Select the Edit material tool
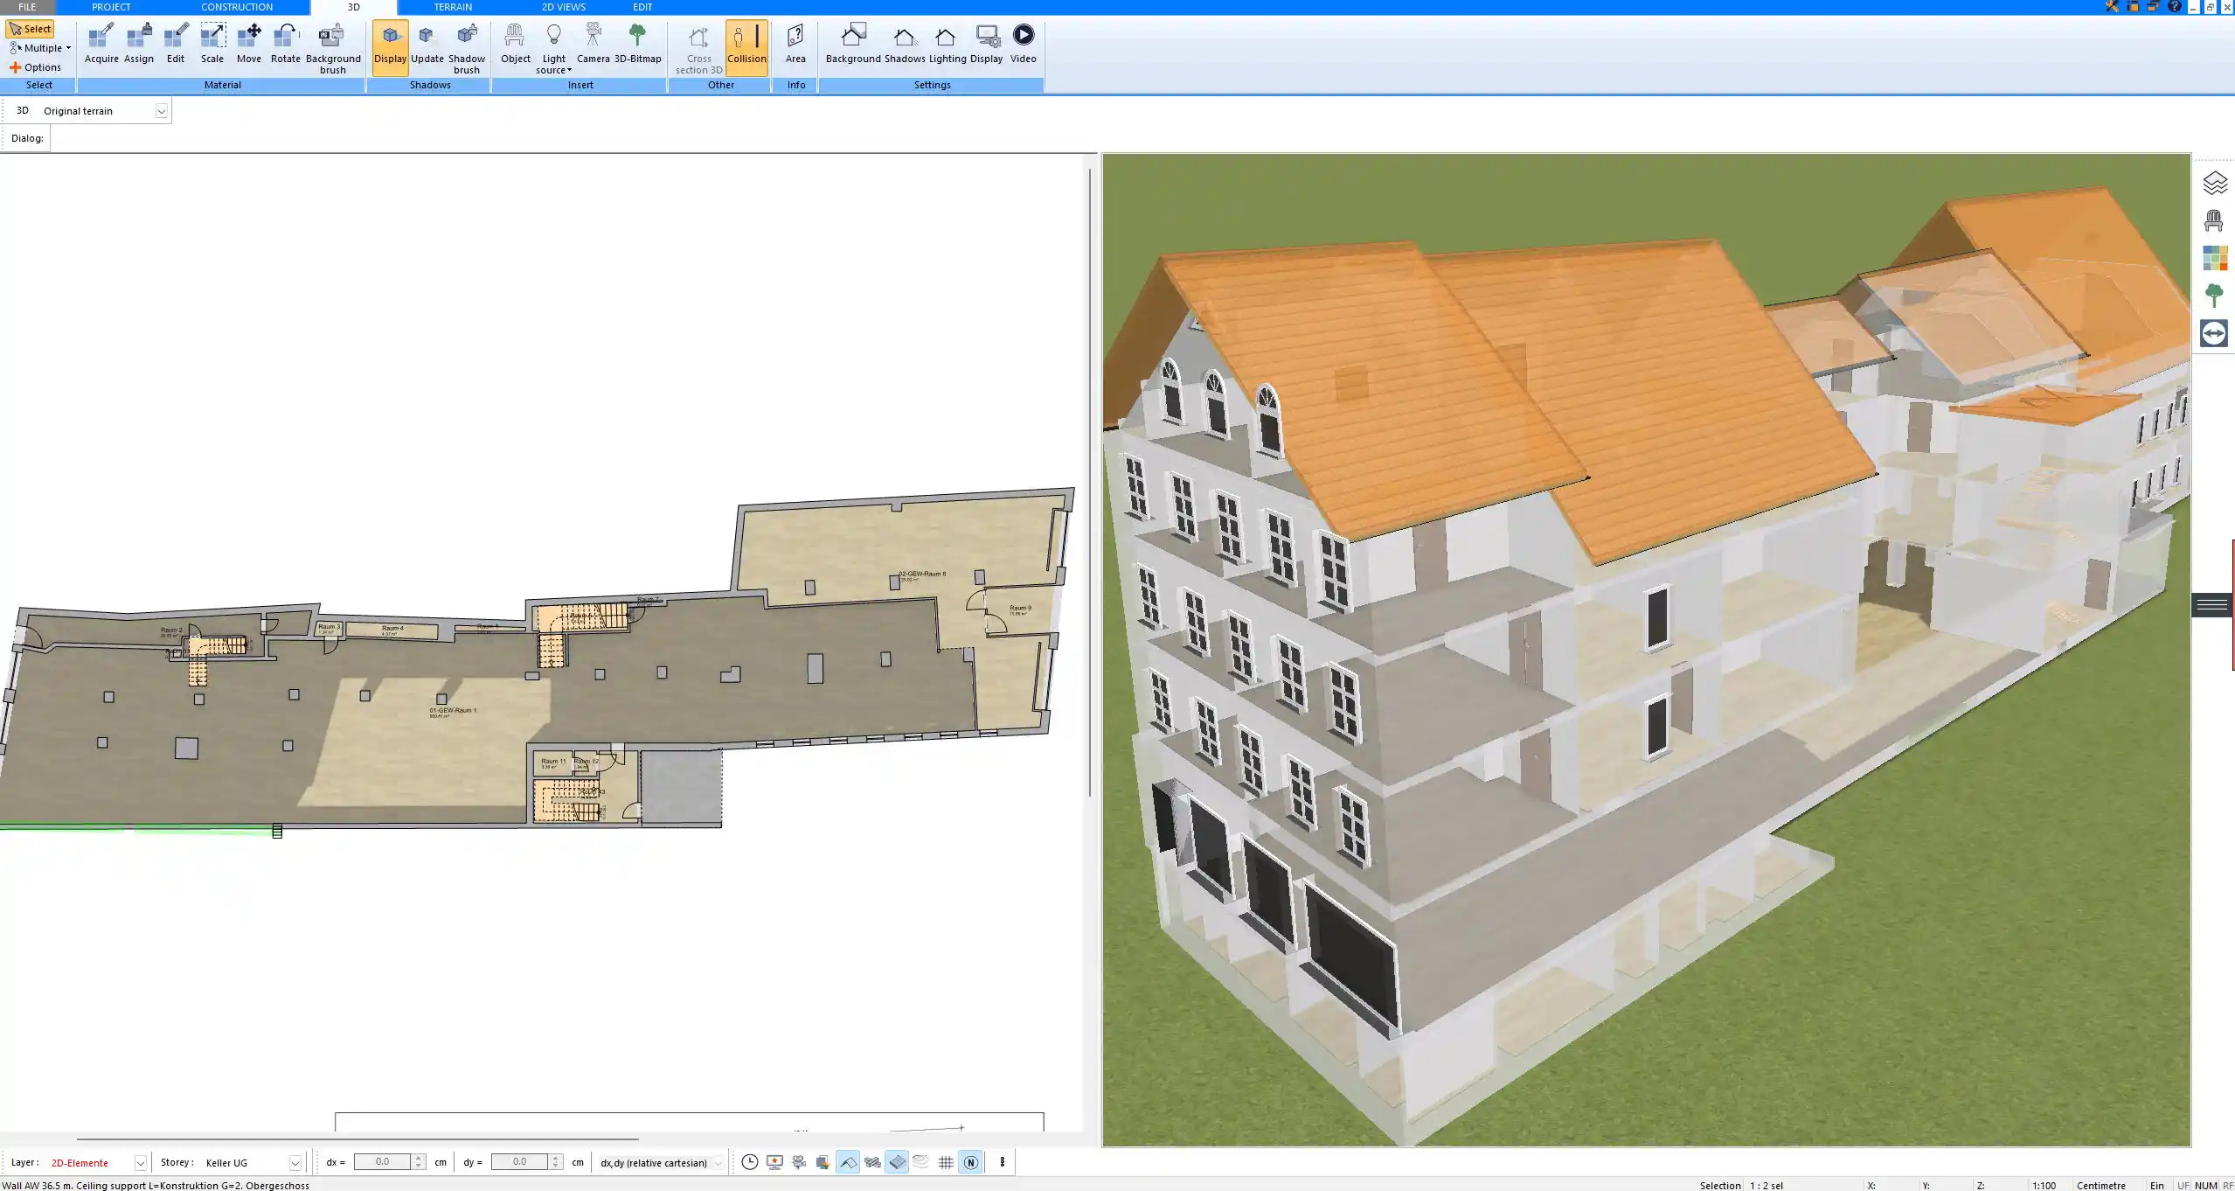Viewport: 2235px width, 1191px height. (x=176, y=44)
